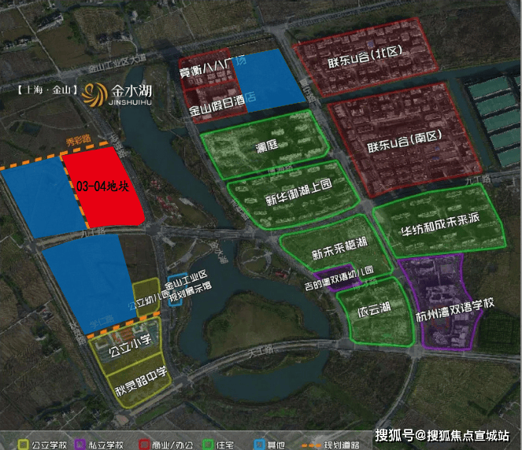Click the 吉的堡双语幼儿园 label
Viewport: 522px width, 450px height.
pyautogui.click(x=339, y=279)
